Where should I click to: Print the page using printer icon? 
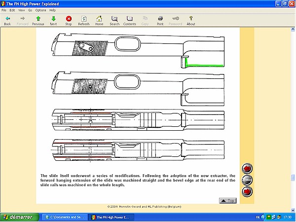click(160, 18)
